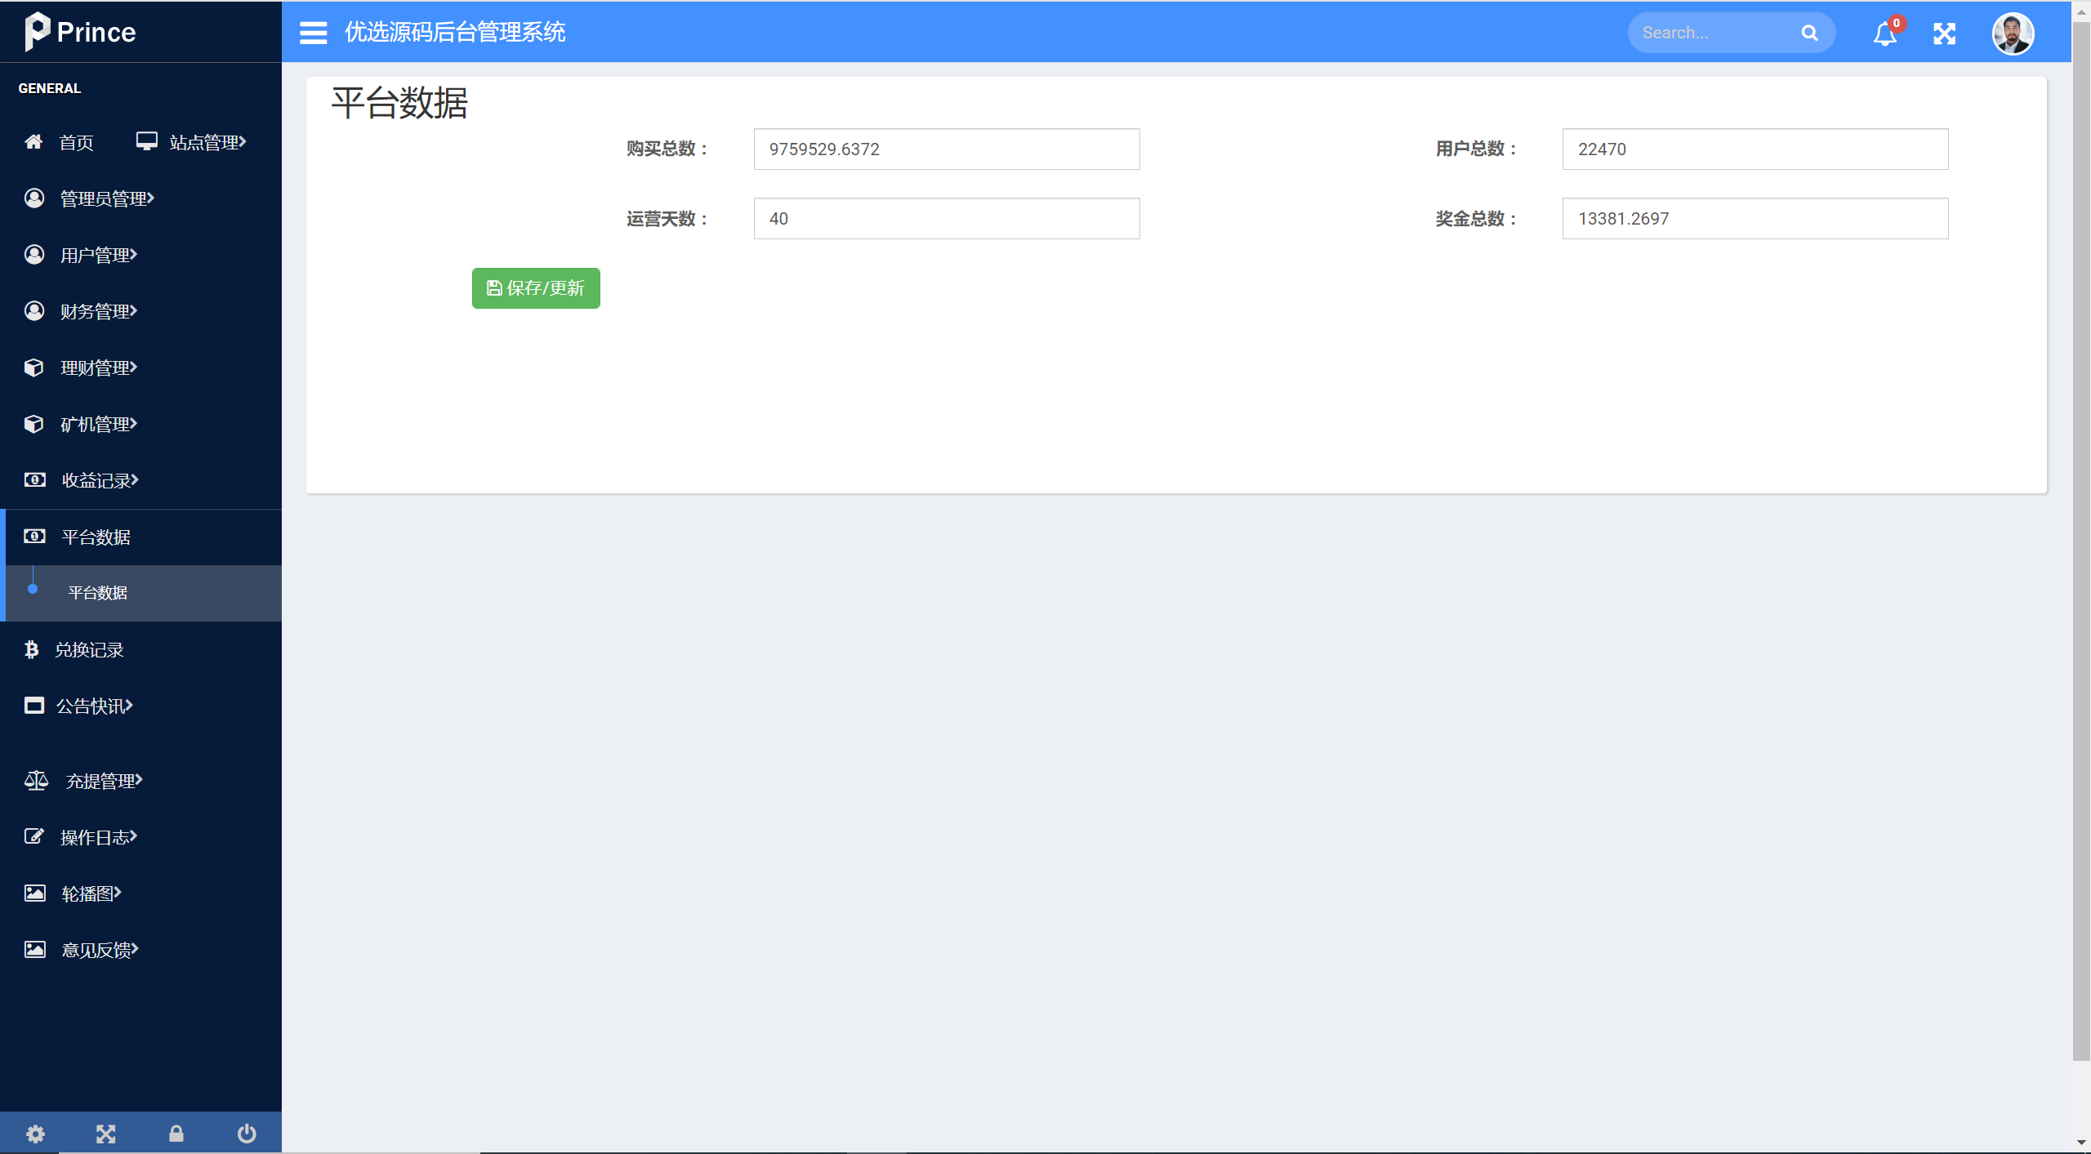
Task: Open the 兑换记录 menu item
Action: tap(88, 650)
